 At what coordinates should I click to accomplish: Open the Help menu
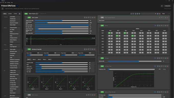point(12,3)
